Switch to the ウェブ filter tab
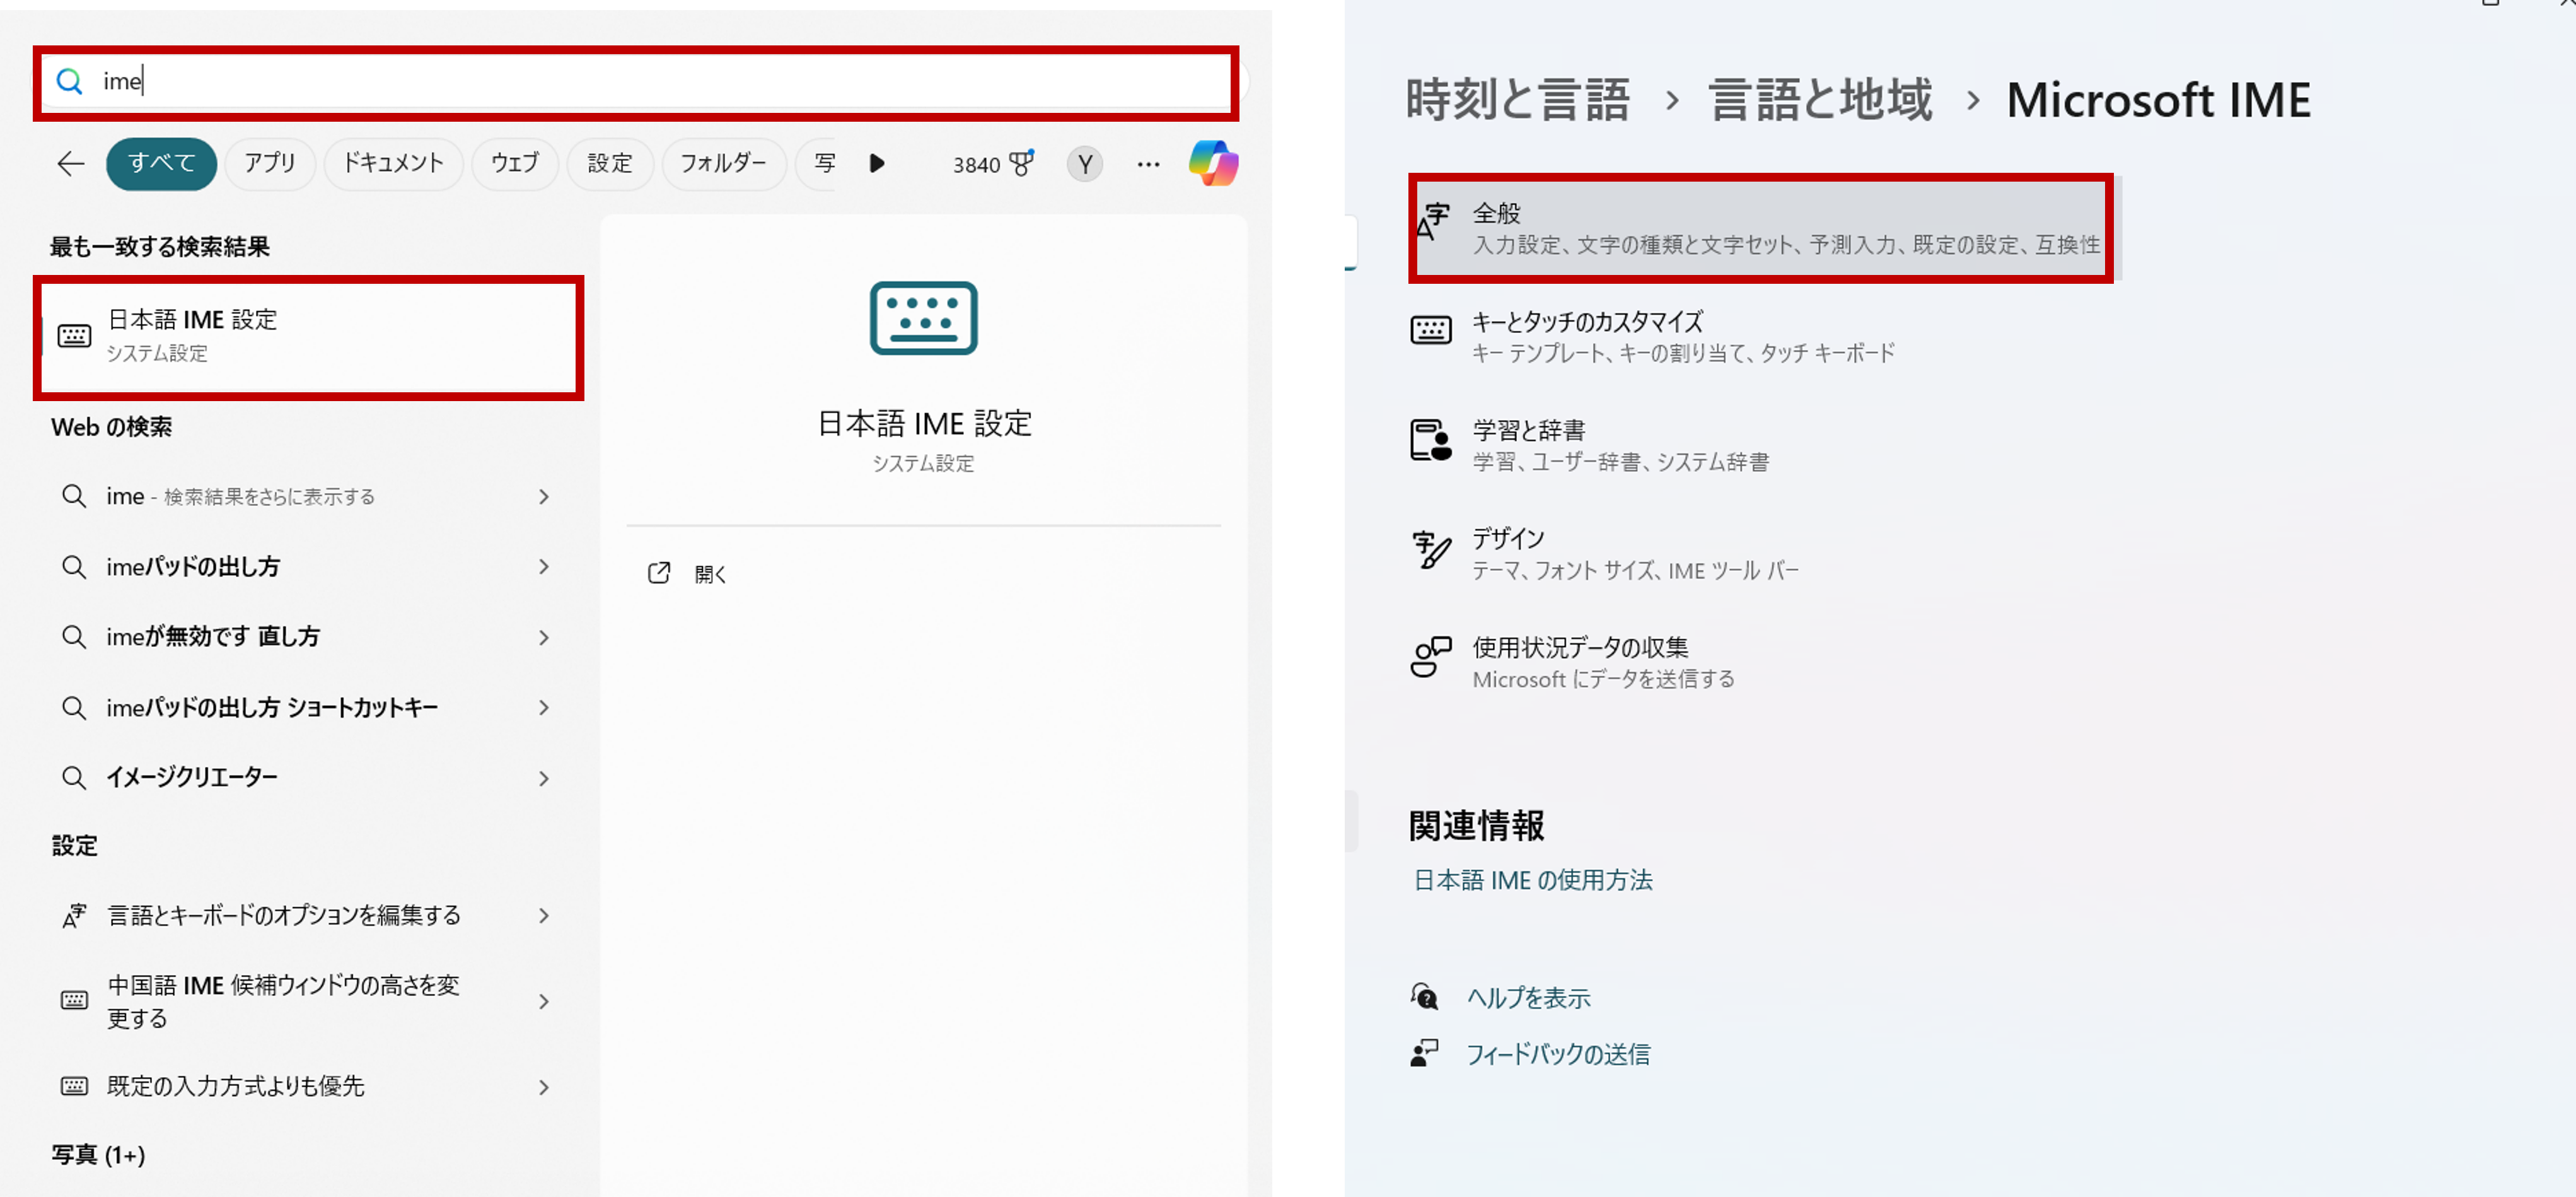Viewport: 2576px width, 1197px height. click(515, 163)
